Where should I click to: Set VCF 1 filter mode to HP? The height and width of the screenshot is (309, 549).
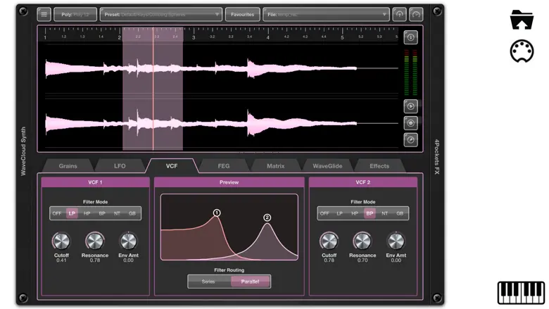[x=87, y=213]
